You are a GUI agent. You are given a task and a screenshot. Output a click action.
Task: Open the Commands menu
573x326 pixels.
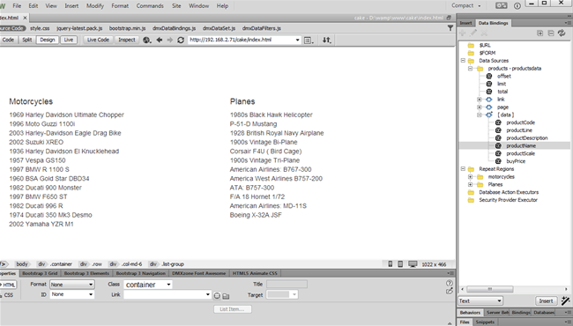tap(150, 6)
